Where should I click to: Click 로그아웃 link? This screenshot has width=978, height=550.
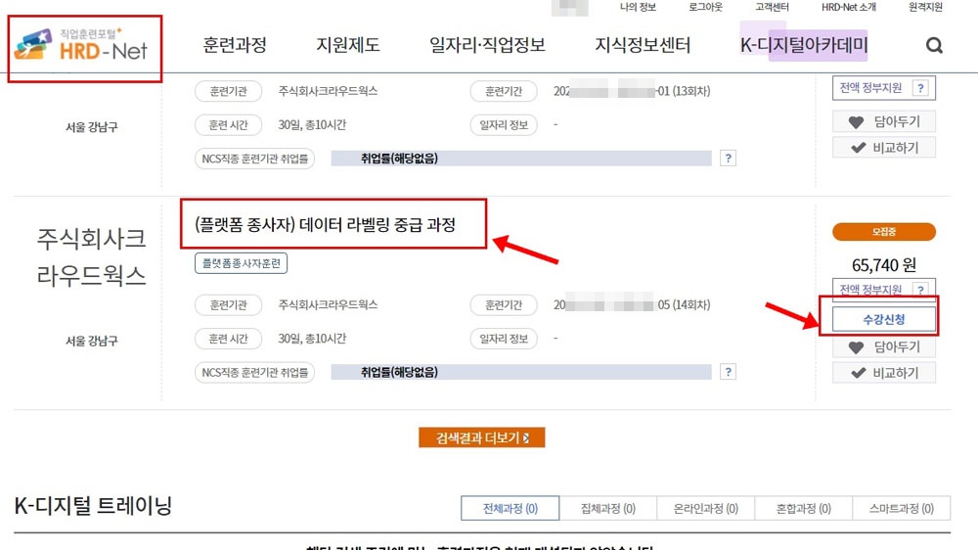tap(705, 7)
